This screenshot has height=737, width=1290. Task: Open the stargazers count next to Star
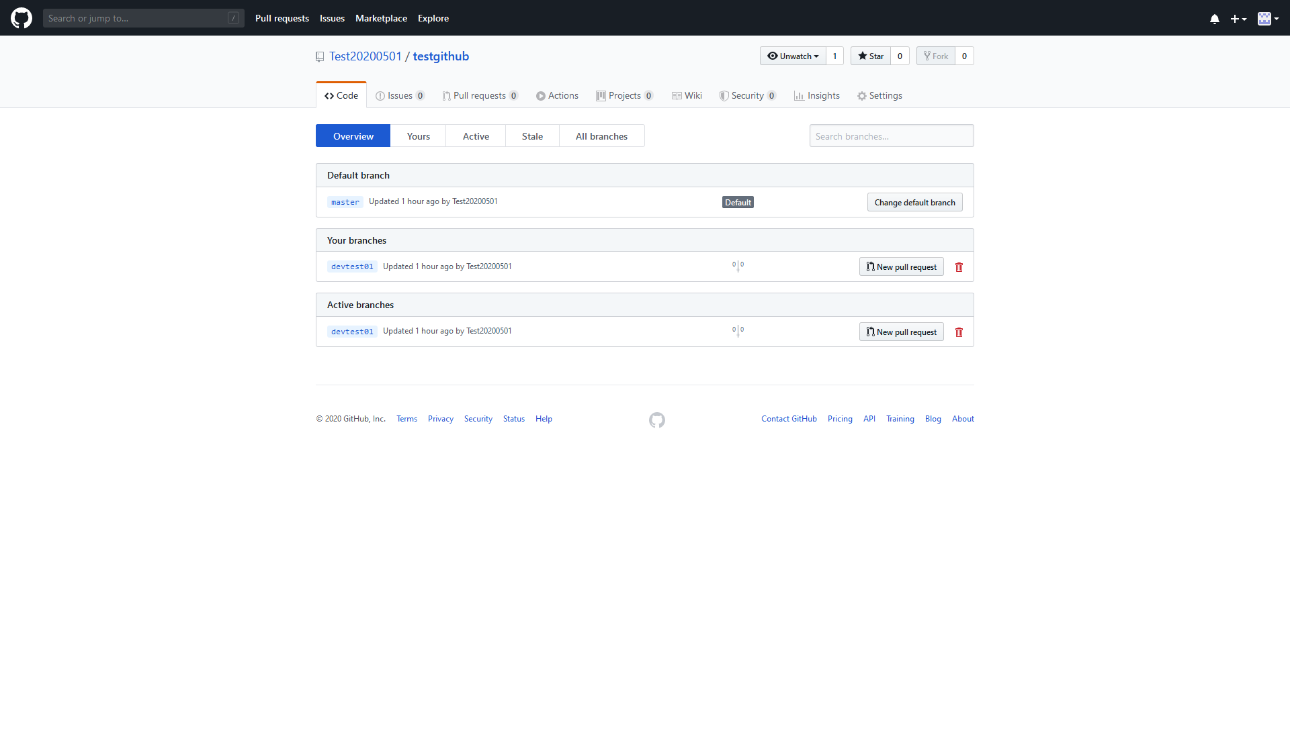point(900,56)
